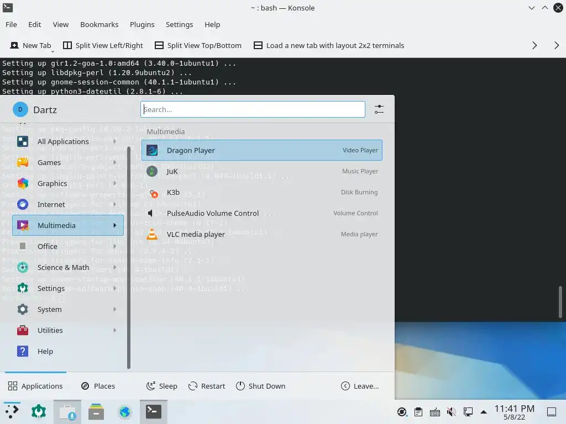Click Split View Top/Bottom
The width and height of the screenshot is (566, 424).
[x=198, y=45]
